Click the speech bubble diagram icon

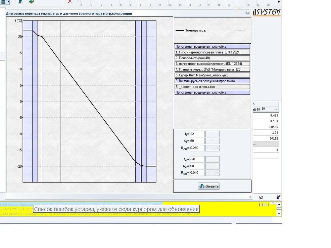pos(261,197)
